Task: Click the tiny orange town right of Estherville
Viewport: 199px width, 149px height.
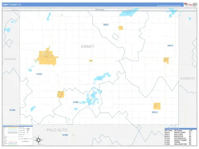Action: click(91, 60)
